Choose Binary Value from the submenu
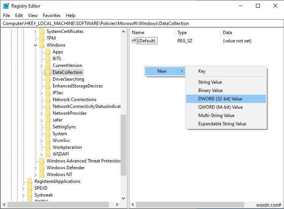The width and height of the screenshot is (284, 209). click(x=226, y=90)
